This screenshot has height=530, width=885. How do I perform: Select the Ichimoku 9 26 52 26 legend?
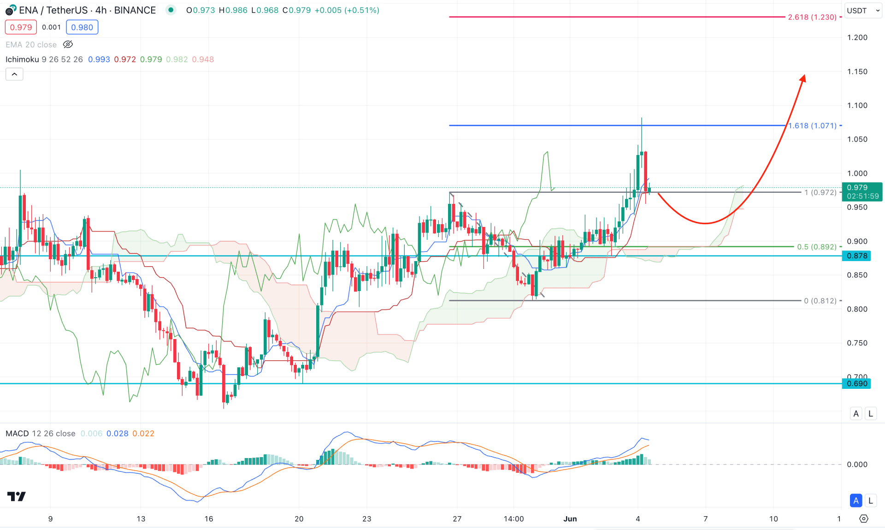tap(44, 60)
